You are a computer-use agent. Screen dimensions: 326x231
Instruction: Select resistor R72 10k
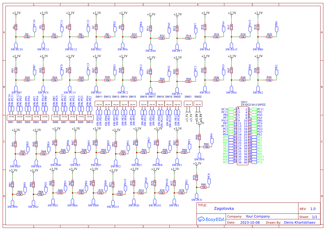pos(120,194)
